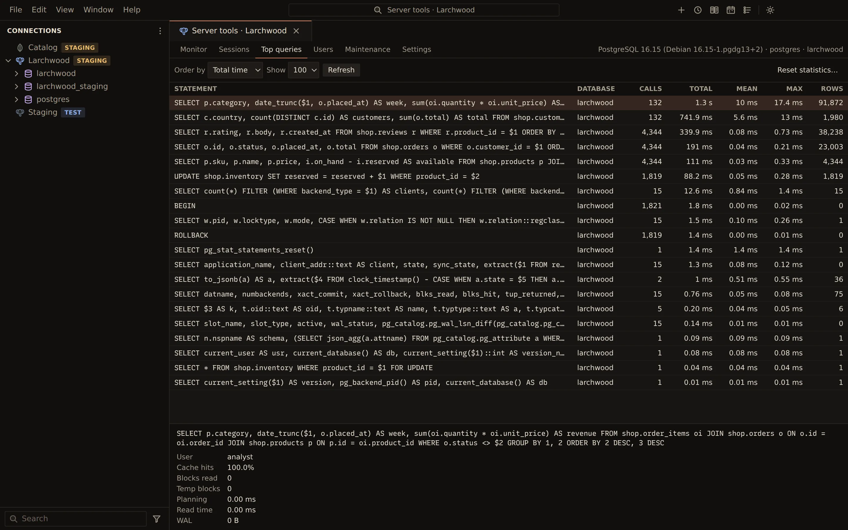Click the filter funnel icon beside Search
Image resolution: width=848 pixels, height=530 pixels.
tap(157, 519)
